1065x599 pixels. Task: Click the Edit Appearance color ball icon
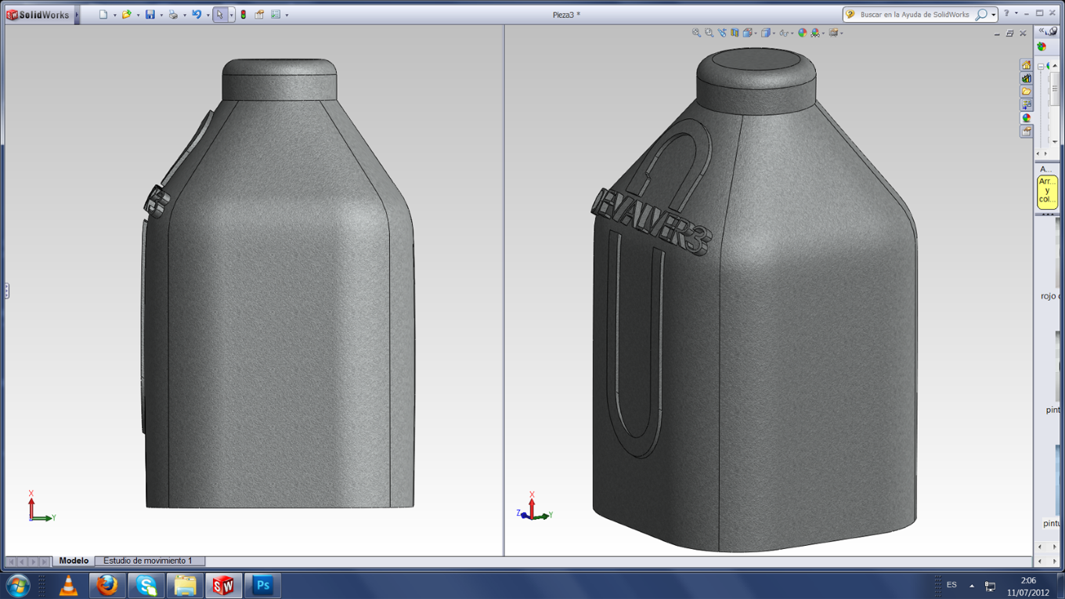802,33
